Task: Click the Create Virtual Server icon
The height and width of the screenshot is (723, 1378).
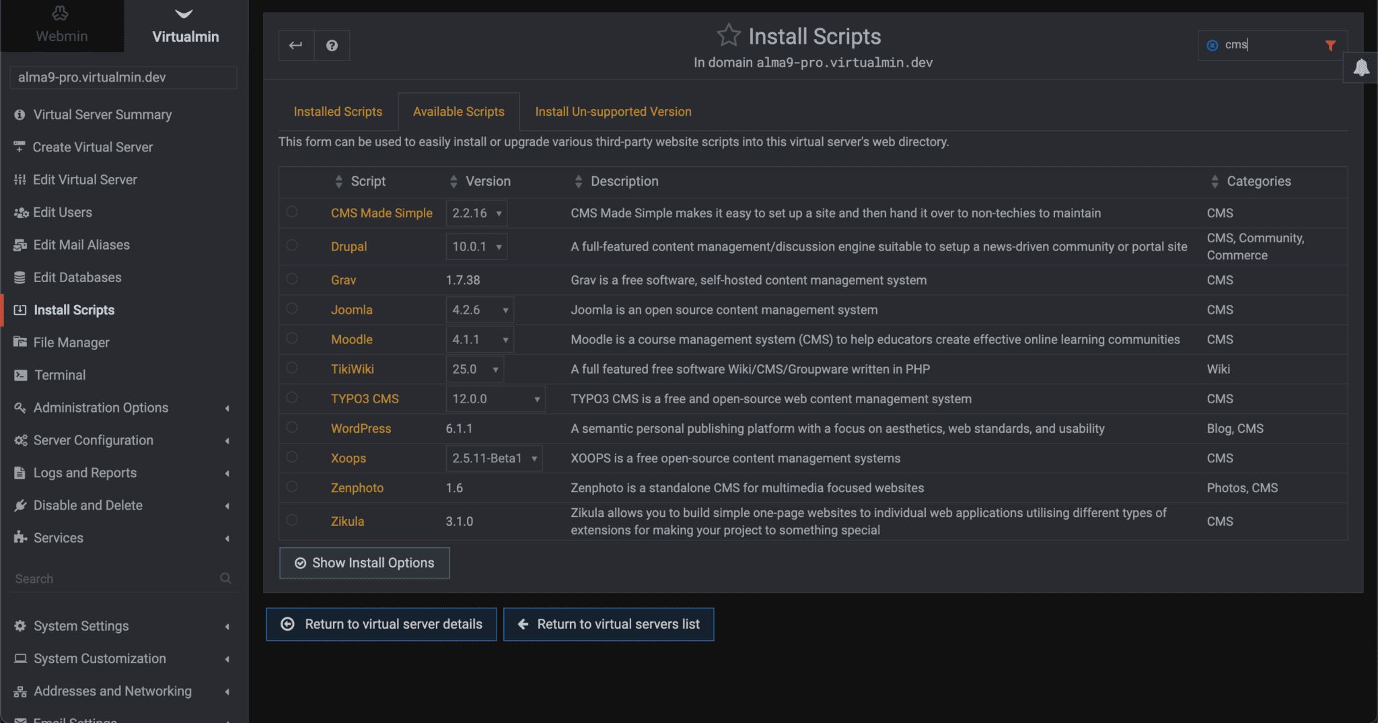Action: pyautogui.click(x=20, y=147)
